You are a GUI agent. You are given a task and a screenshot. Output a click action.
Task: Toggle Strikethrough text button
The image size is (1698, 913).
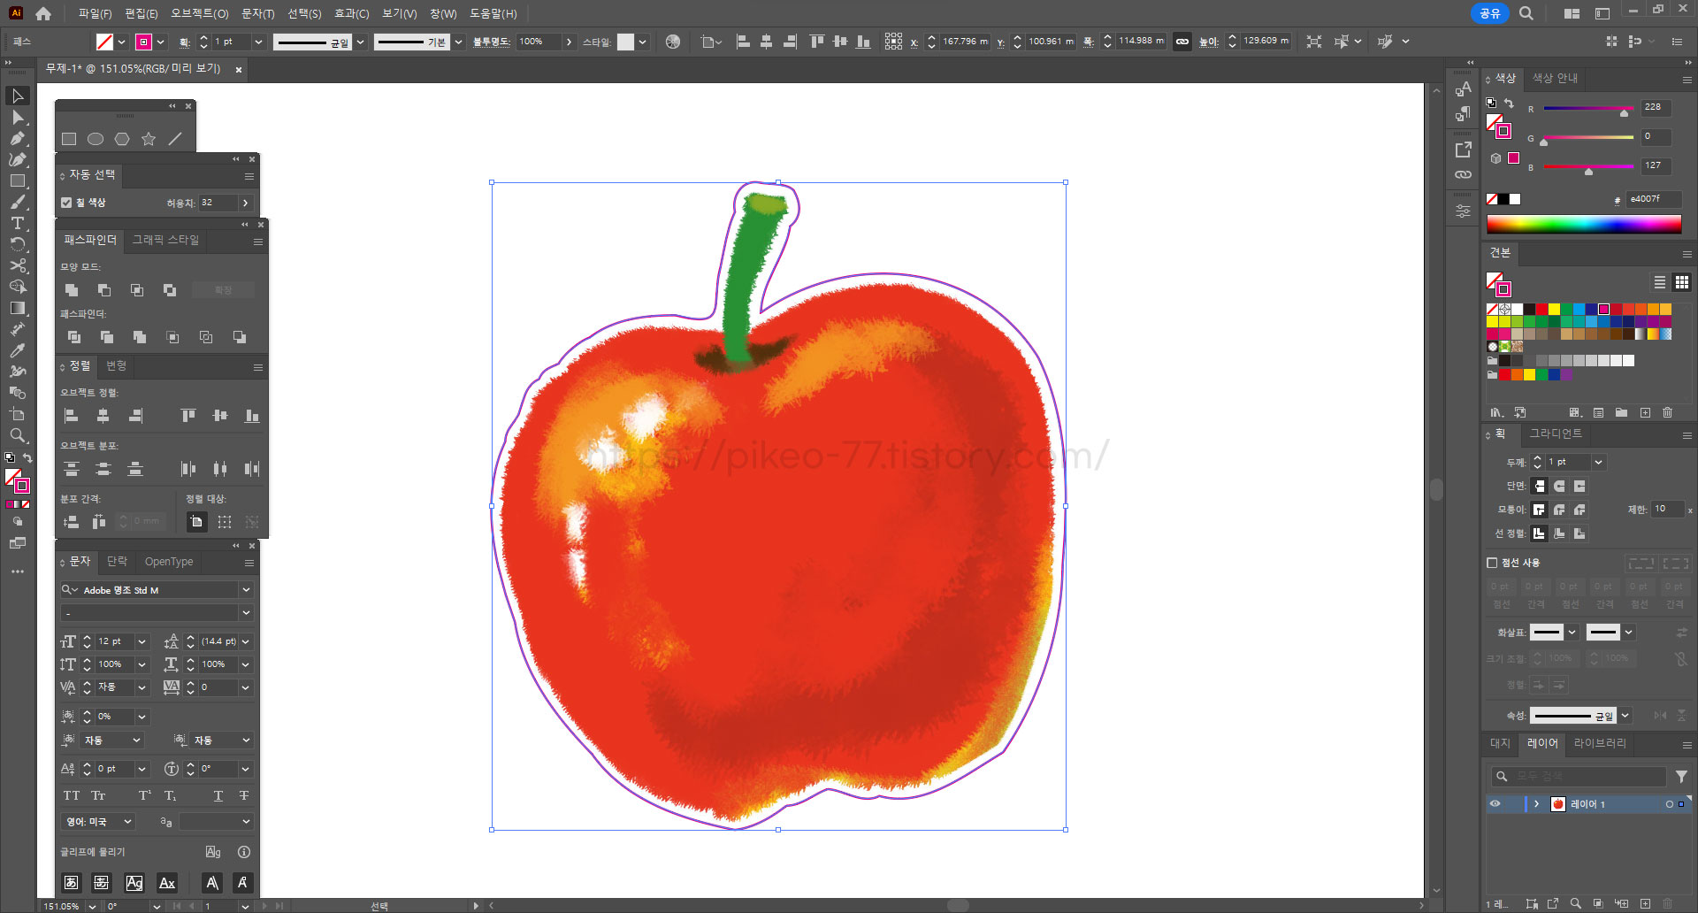(244, 795)
